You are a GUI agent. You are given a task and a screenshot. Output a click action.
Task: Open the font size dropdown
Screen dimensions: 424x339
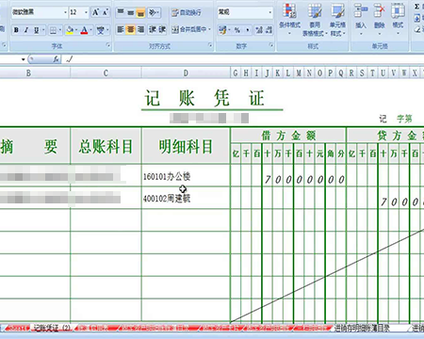[86, 12]
